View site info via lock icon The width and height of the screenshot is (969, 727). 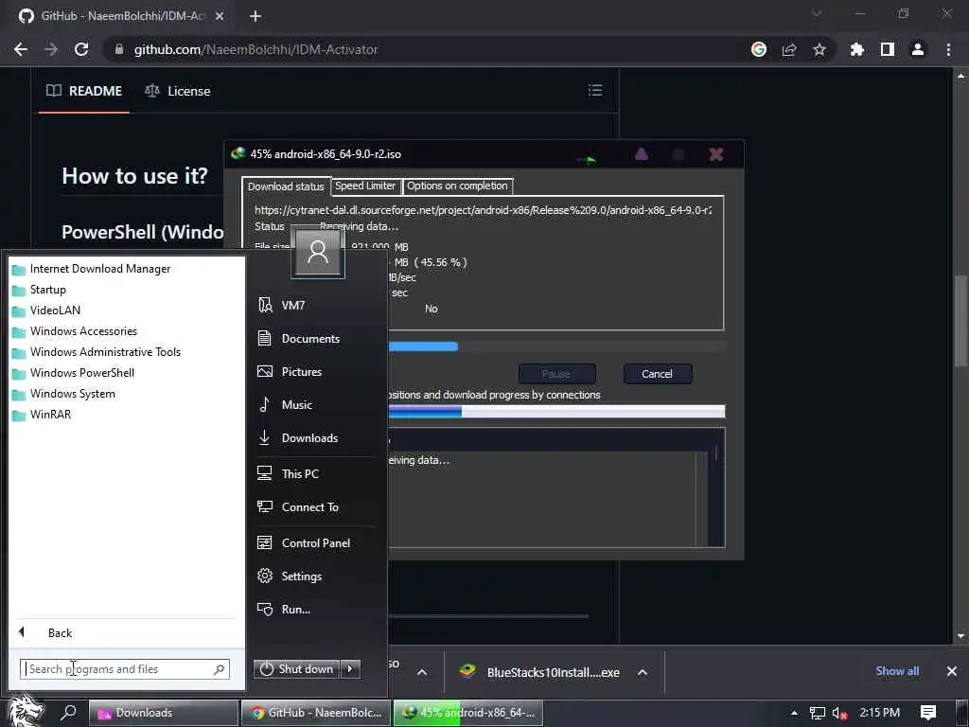click(x=119, y=49)
